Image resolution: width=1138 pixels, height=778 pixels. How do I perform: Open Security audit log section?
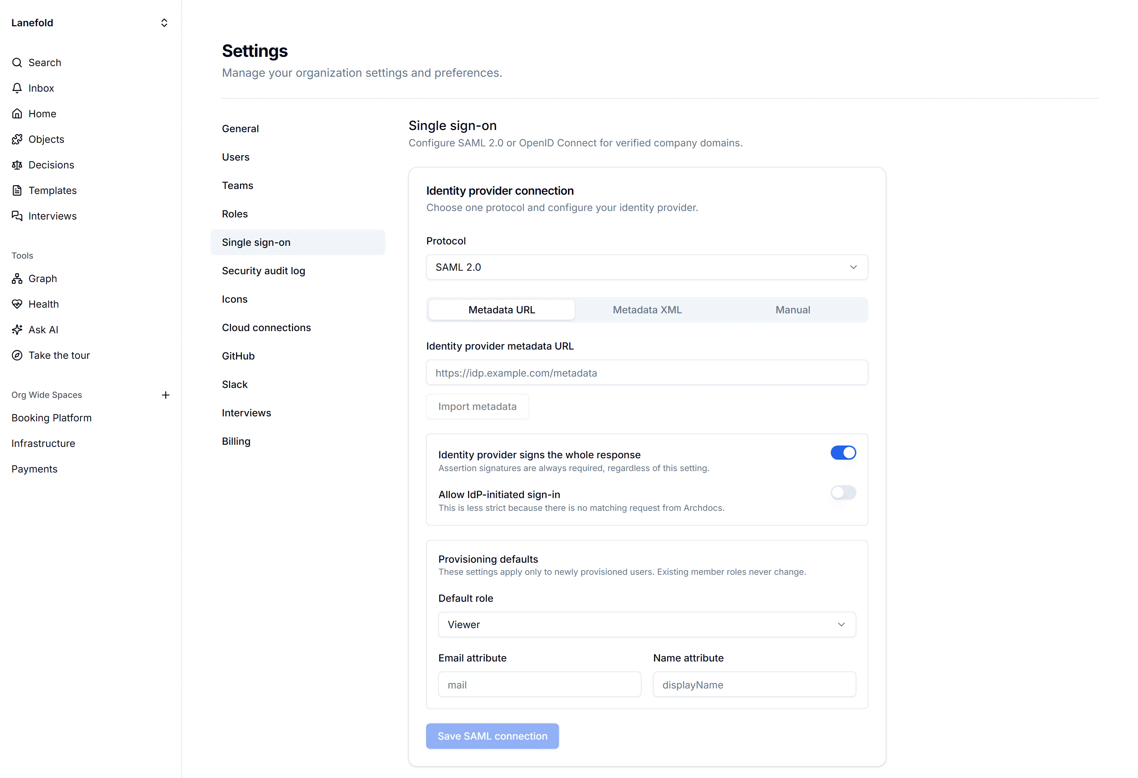coord(298,271)
